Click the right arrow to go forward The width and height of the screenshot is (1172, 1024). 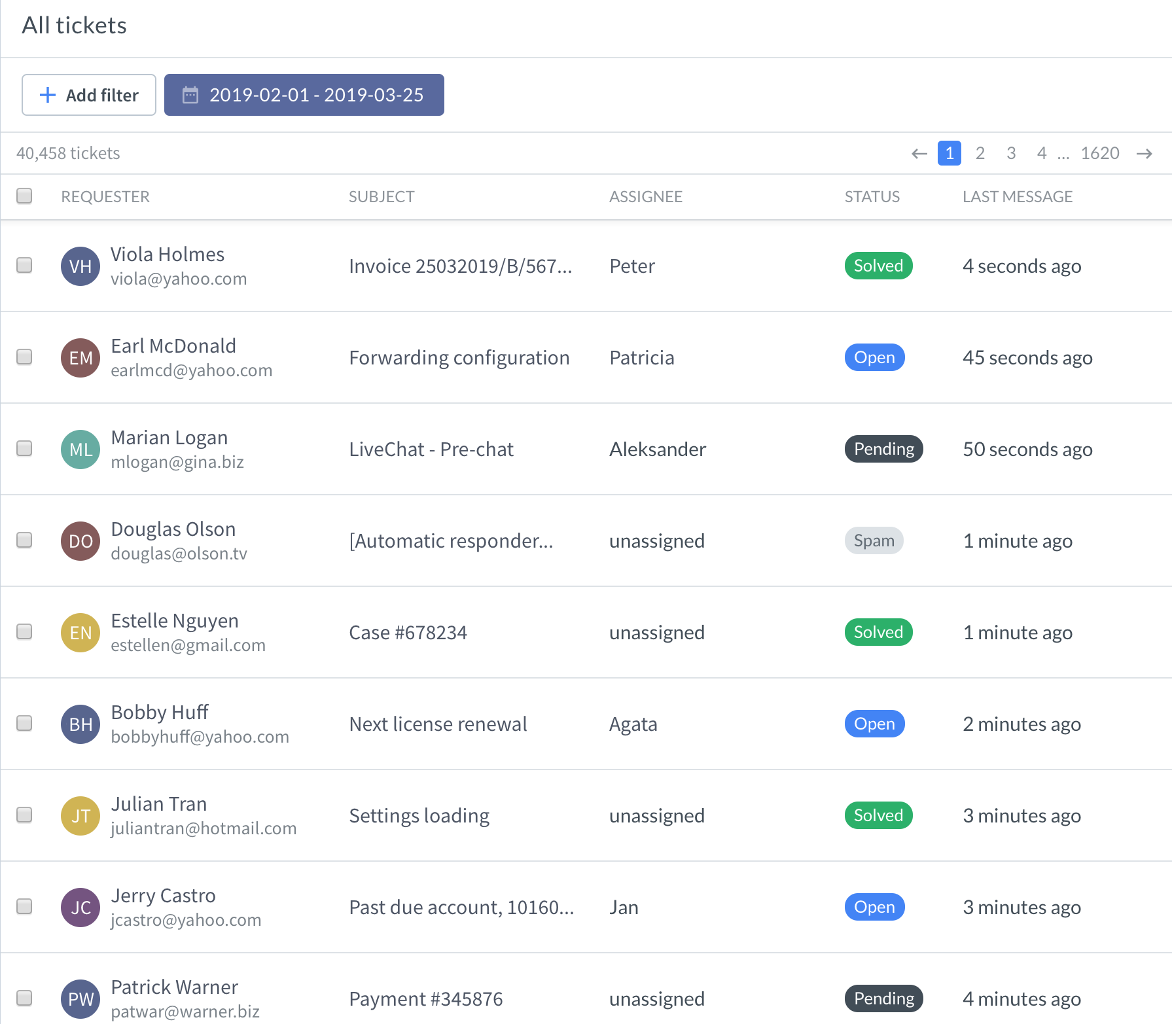coord(1145,152)
